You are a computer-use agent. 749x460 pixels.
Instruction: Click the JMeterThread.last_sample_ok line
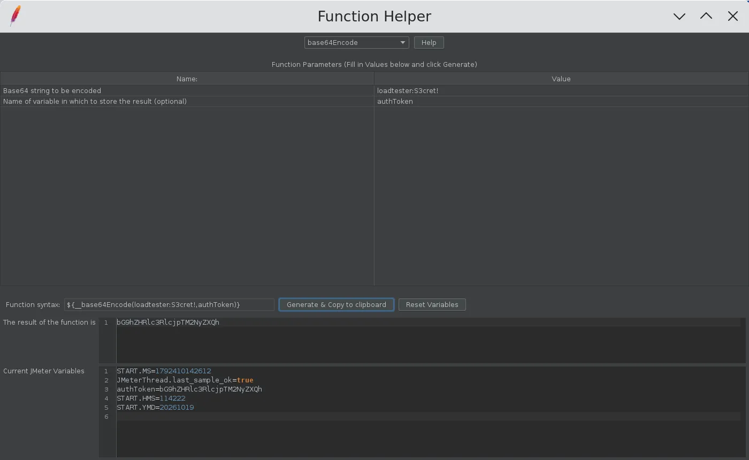tap(185, 380)
